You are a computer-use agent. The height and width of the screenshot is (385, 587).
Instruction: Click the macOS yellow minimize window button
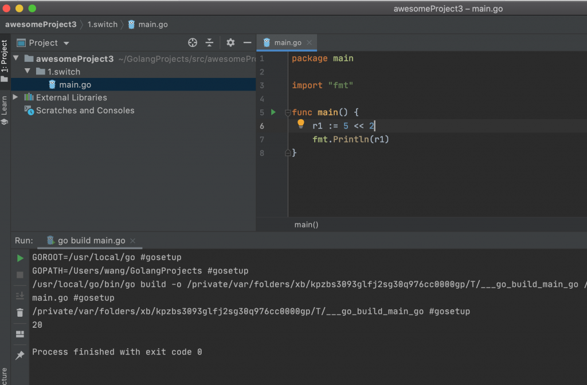19,8
